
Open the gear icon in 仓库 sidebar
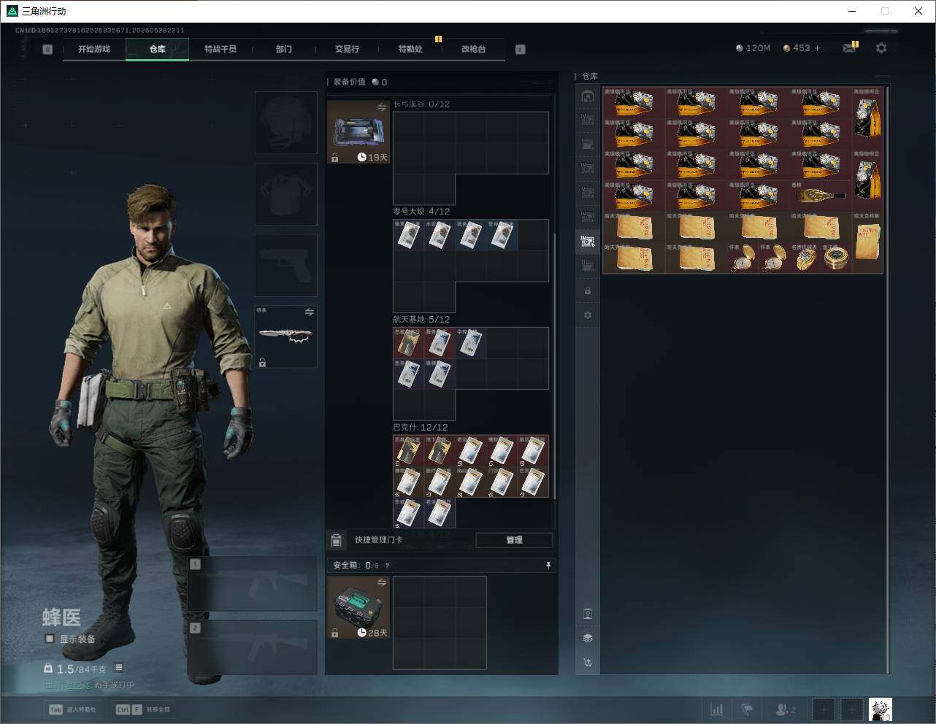(588, 315)
